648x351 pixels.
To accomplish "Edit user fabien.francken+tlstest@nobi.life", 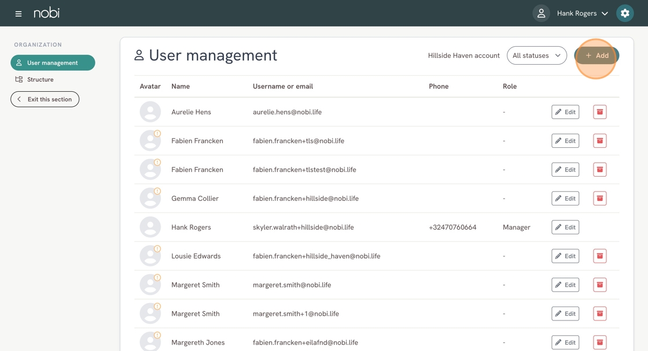I will point(565,170).
